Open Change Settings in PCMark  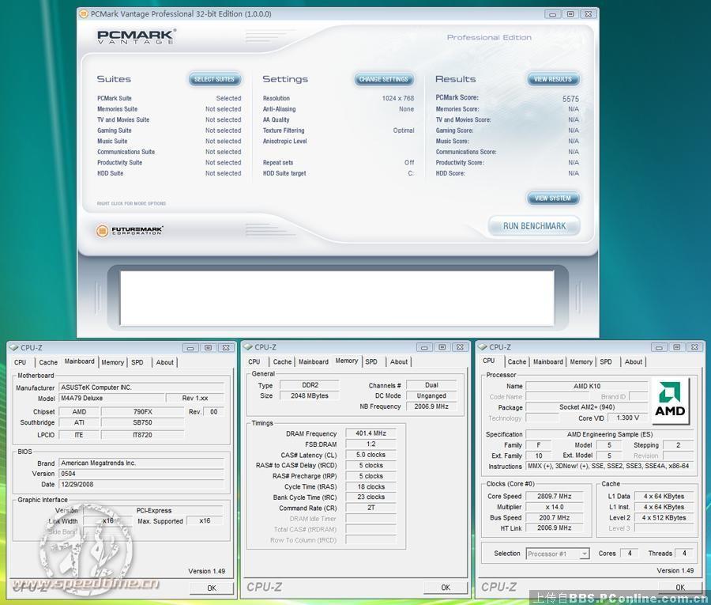point(384,79)
